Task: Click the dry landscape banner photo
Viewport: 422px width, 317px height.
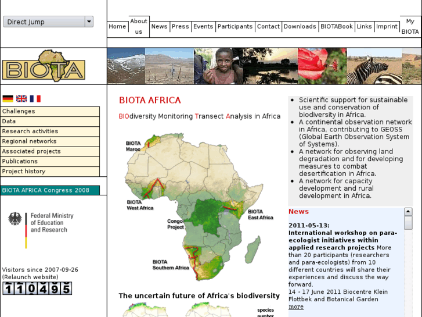Action: coord(169,66)
